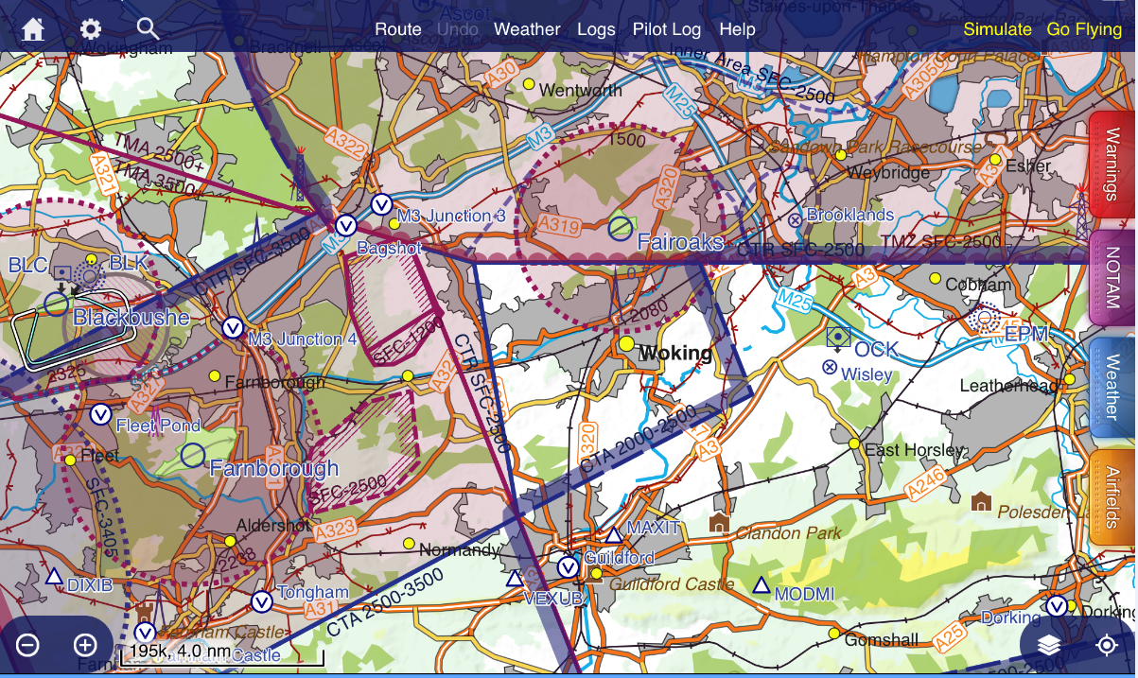Open the search magnifier icon
Viewport: 1138px width, 678px height.
click(x=148, y=28)
